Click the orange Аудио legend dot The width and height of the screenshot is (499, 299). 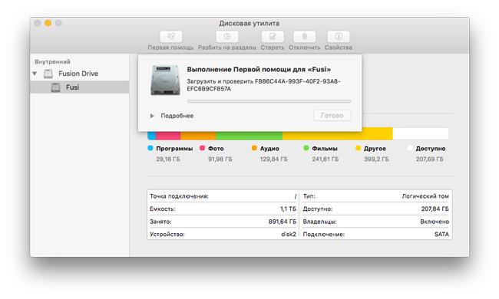pos(254,148)
